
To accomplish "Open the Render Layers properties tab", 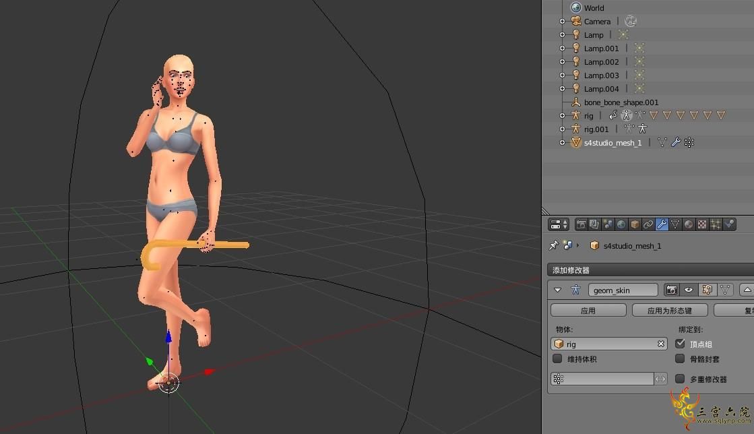I will pyautogui.click(x=594, y=224).
